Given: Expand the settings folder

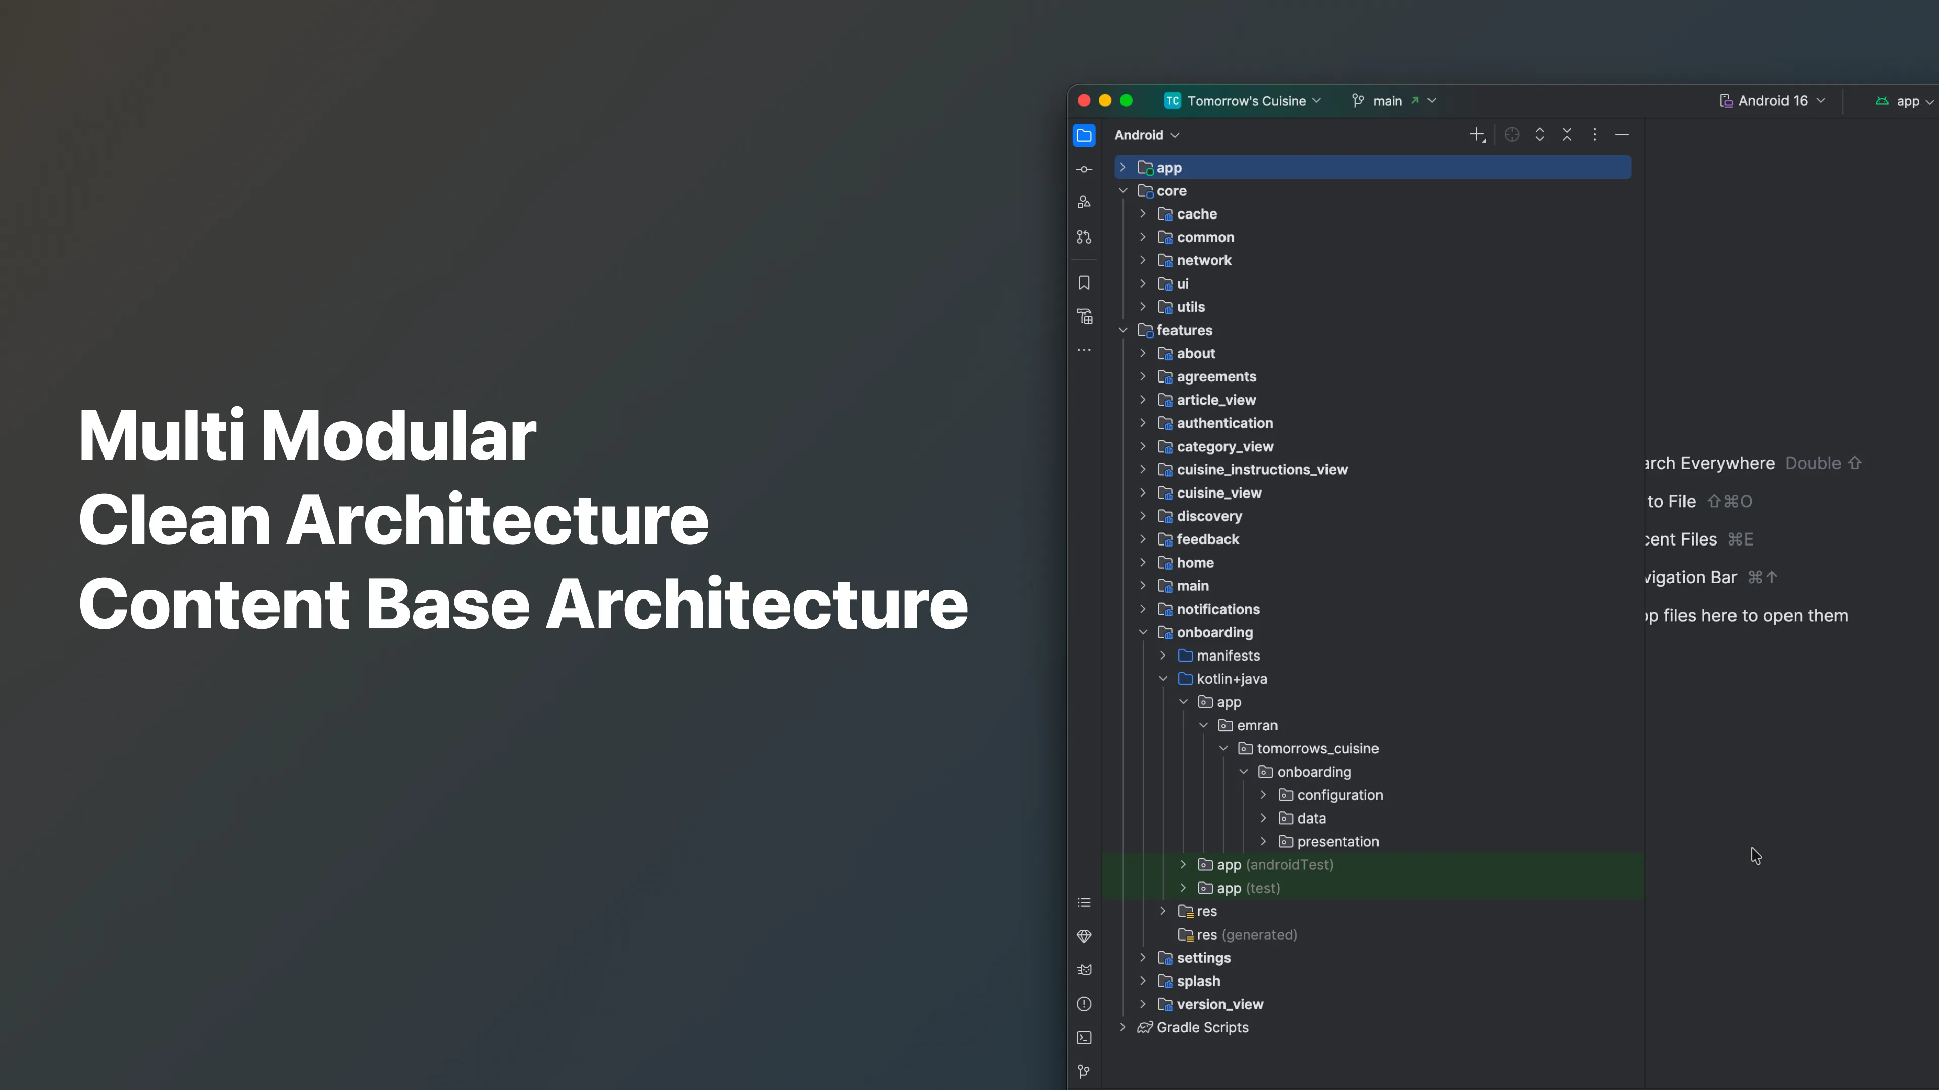Looking at the screenshot, I should (1143, 958).
